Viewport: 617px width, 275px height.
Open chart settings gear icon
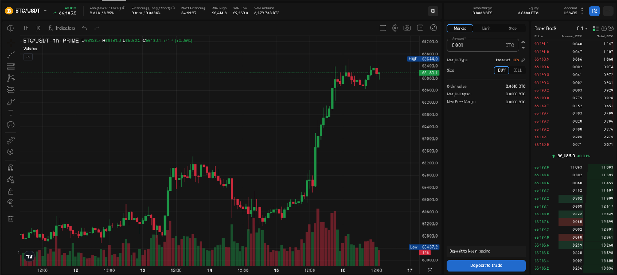coord(395,28)
